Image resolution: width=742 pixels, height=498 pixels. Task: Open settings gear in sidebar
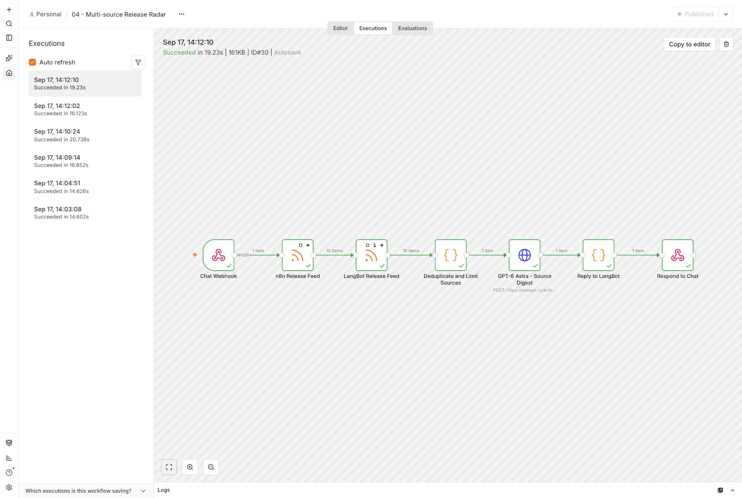point(9,487)
